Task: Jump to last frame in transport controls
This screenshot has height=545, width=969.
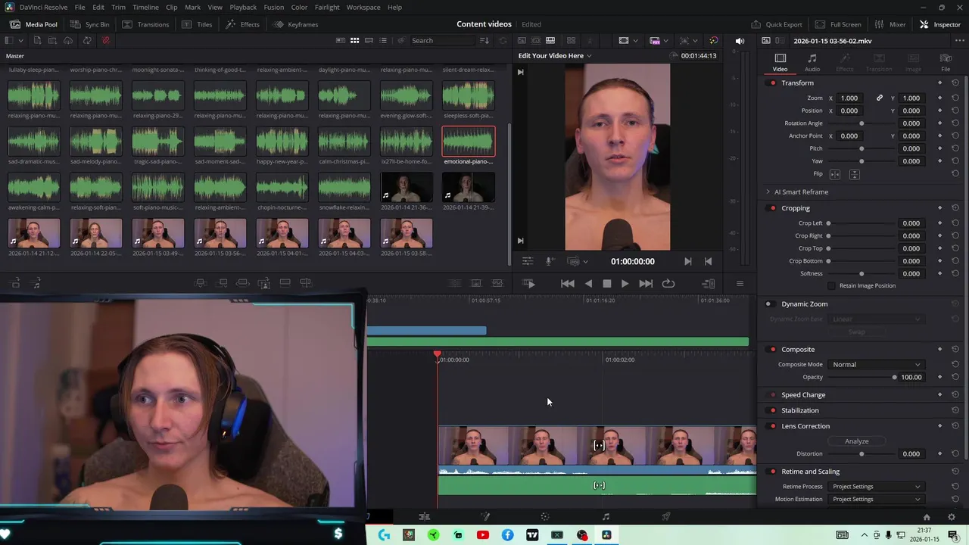Action: point(645,283)
